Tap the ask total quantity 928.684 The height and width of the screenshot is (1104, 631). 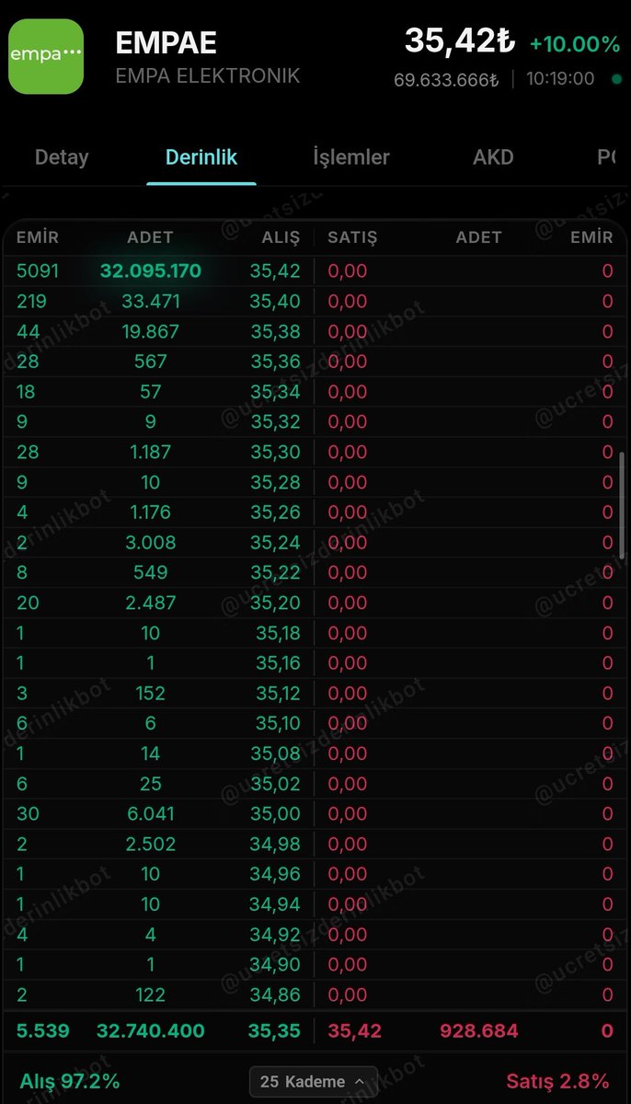pyautogui.click(x=479, y=1031)
